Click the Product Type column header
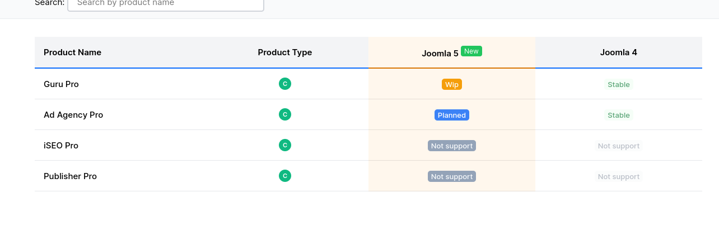This screenshot has height=231, width=719. pos(284,52)
